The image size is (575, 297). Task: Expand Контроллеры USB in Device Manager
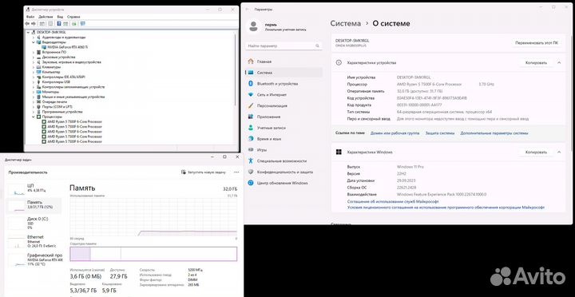(34, 82)
